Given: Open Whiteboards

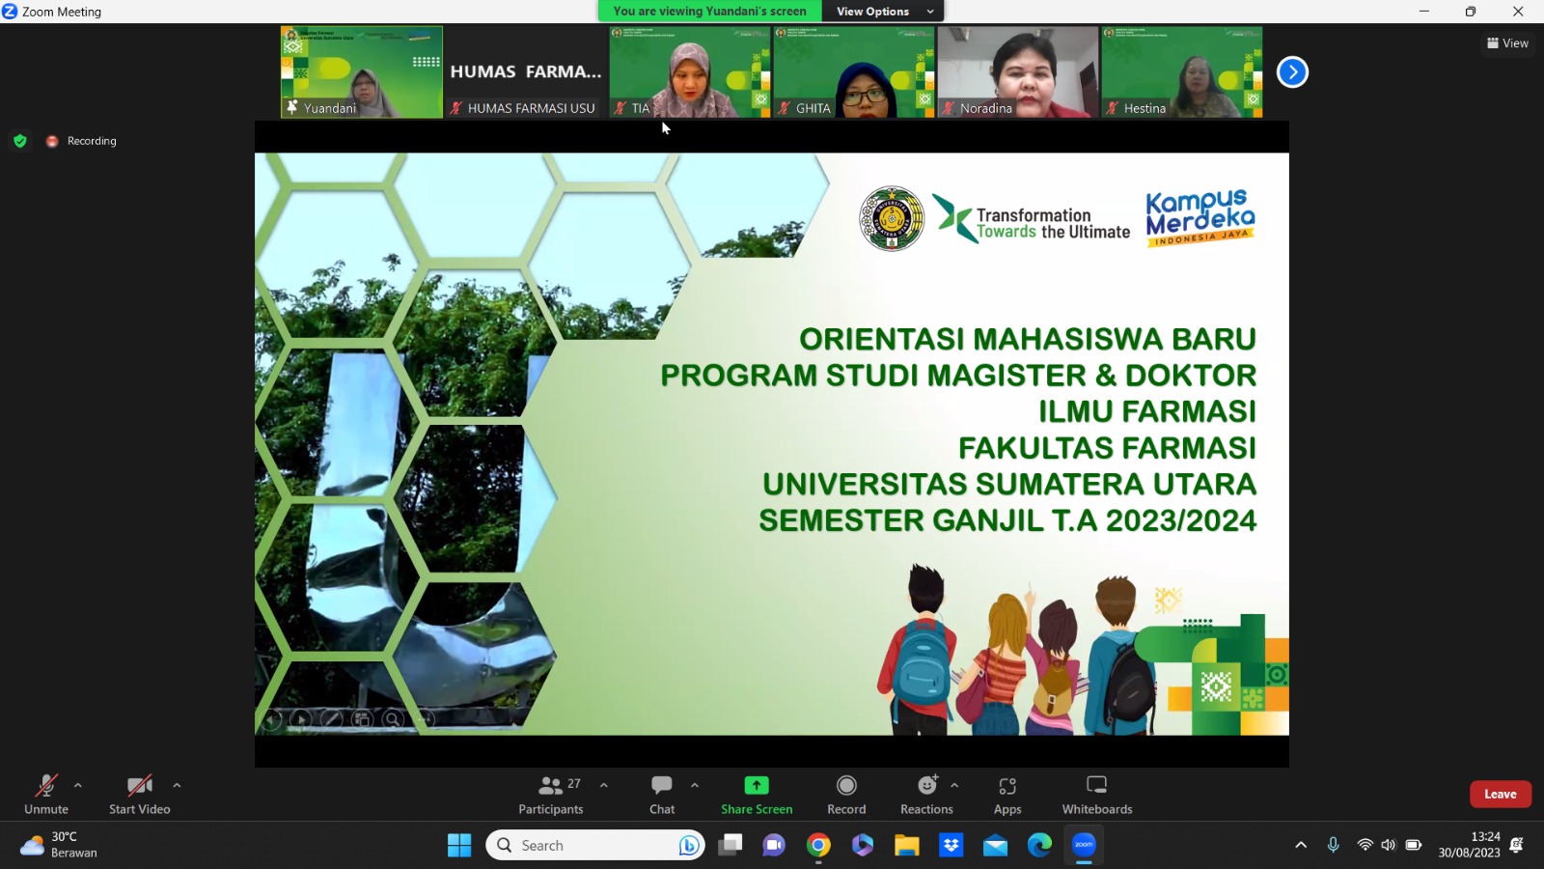Looking at the screenshot, I should [1097, 795].
